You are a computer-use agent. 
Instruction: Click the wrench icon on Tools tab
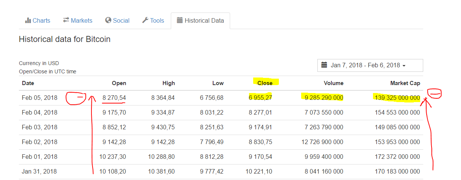(145, 20)
